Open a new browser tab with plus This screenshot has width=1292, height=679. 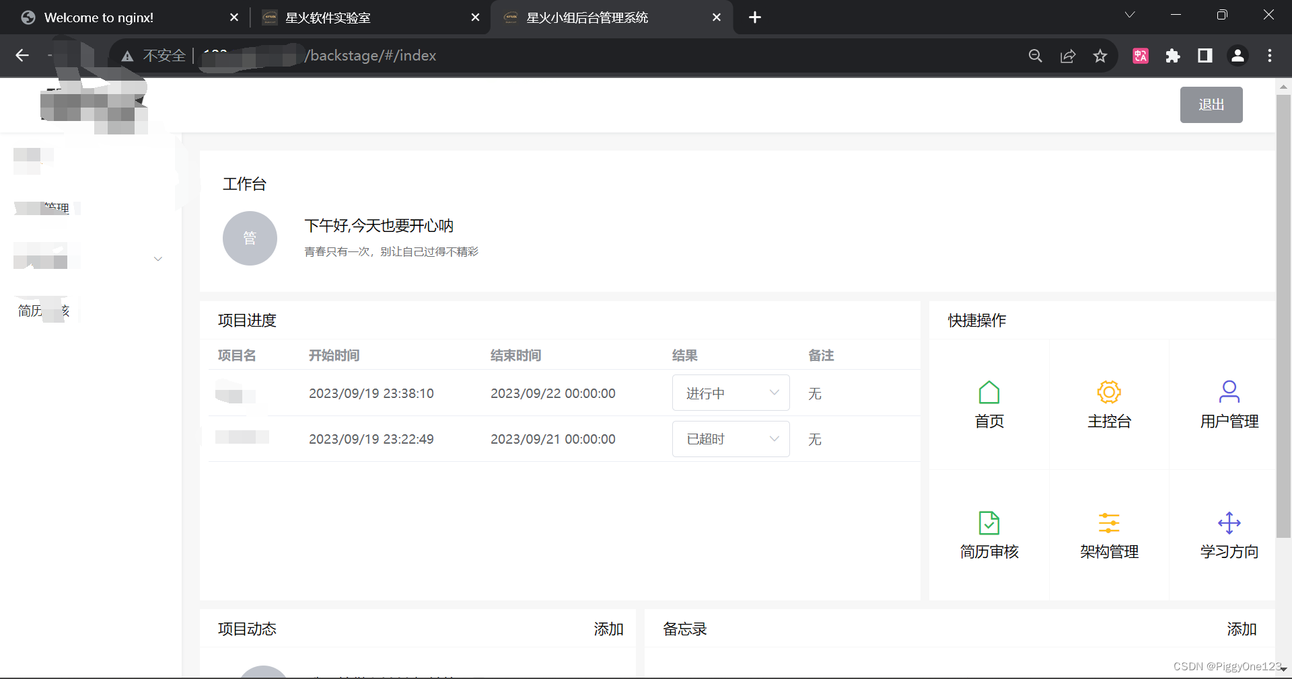755,17
